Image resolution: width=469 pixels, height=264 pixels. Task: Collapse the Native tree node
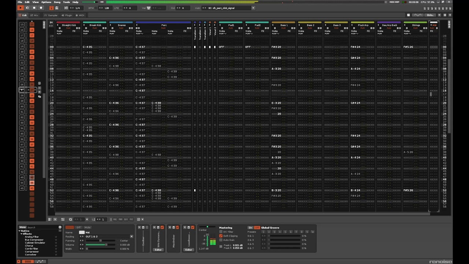click(x=19, y=231)
